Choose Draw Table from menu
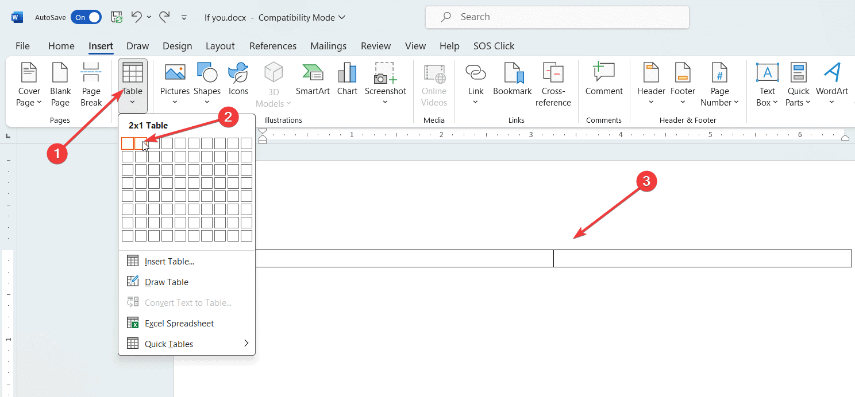This screenshot has width=855, height=397. click(x=187, y=282)
